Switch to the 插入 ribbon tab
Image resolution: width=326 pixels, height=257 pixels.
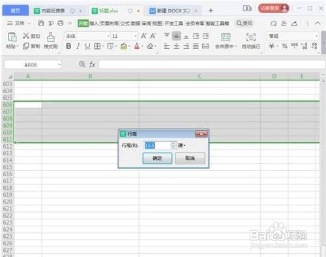[94, 23]
